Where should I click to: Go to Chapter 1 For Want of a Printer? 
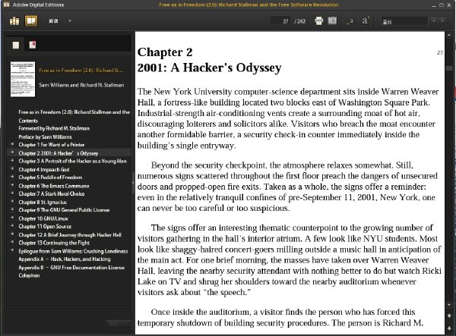pos(52,145)
